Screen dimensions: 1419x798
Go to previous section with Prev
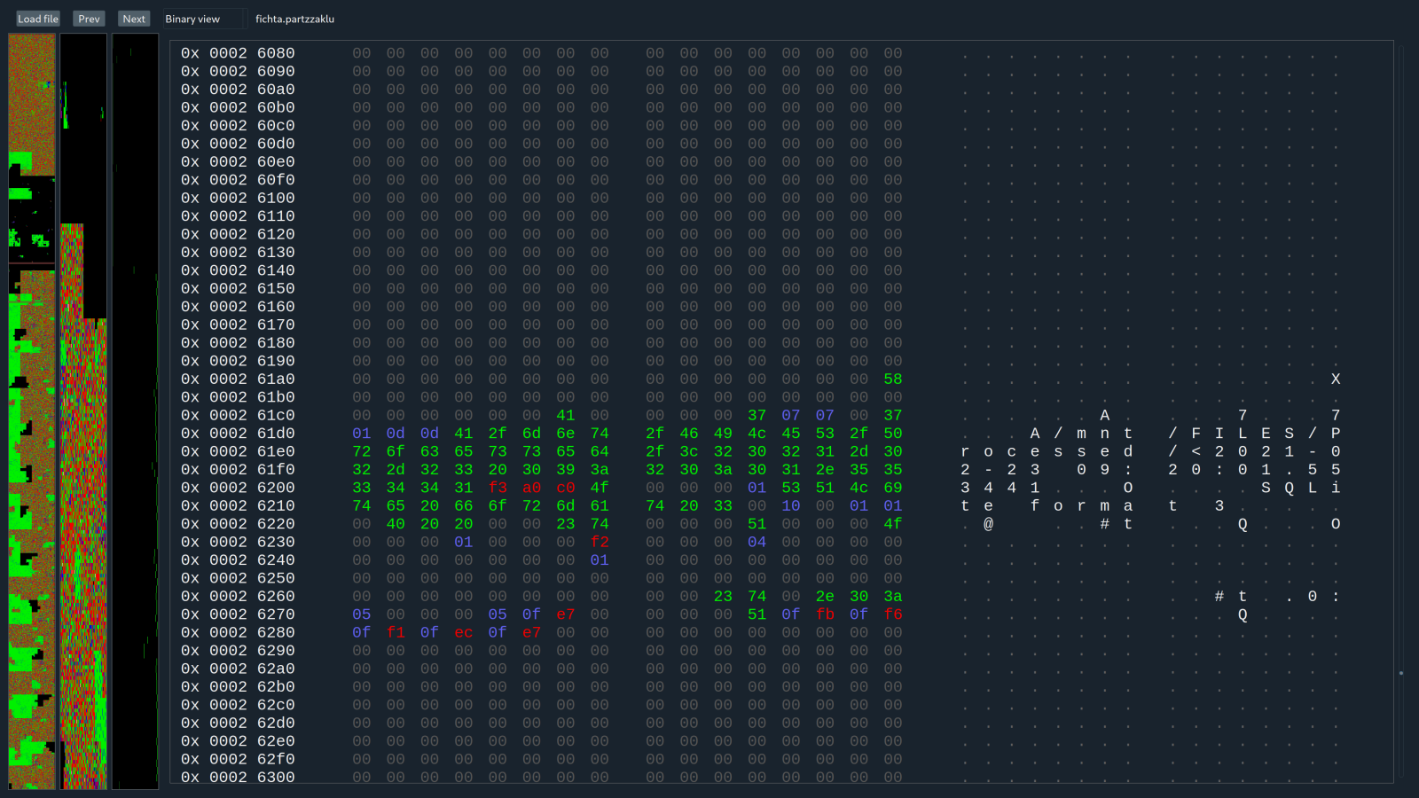pyautogui.click(x=89, y=19)
